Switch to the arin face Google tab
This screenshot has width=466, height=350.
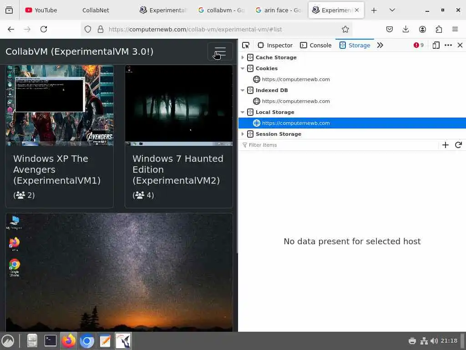pyautogui.click(x=279, y=10)
